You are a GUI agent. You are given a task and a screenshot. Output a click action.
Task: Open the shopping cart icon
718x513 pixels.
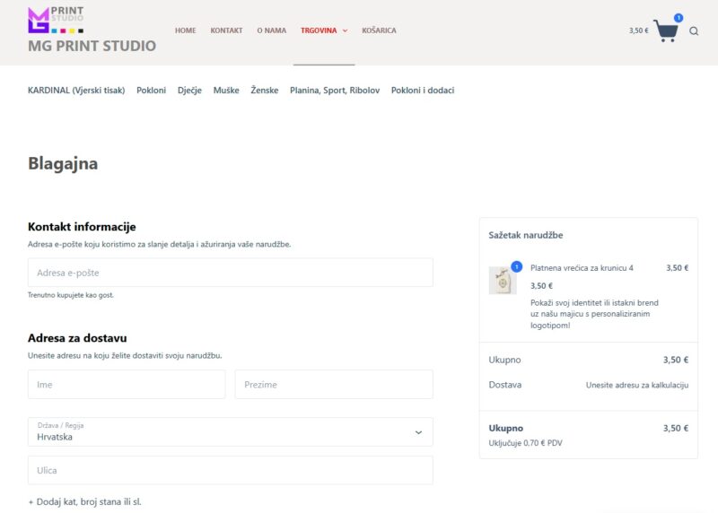tap(665, 30)
